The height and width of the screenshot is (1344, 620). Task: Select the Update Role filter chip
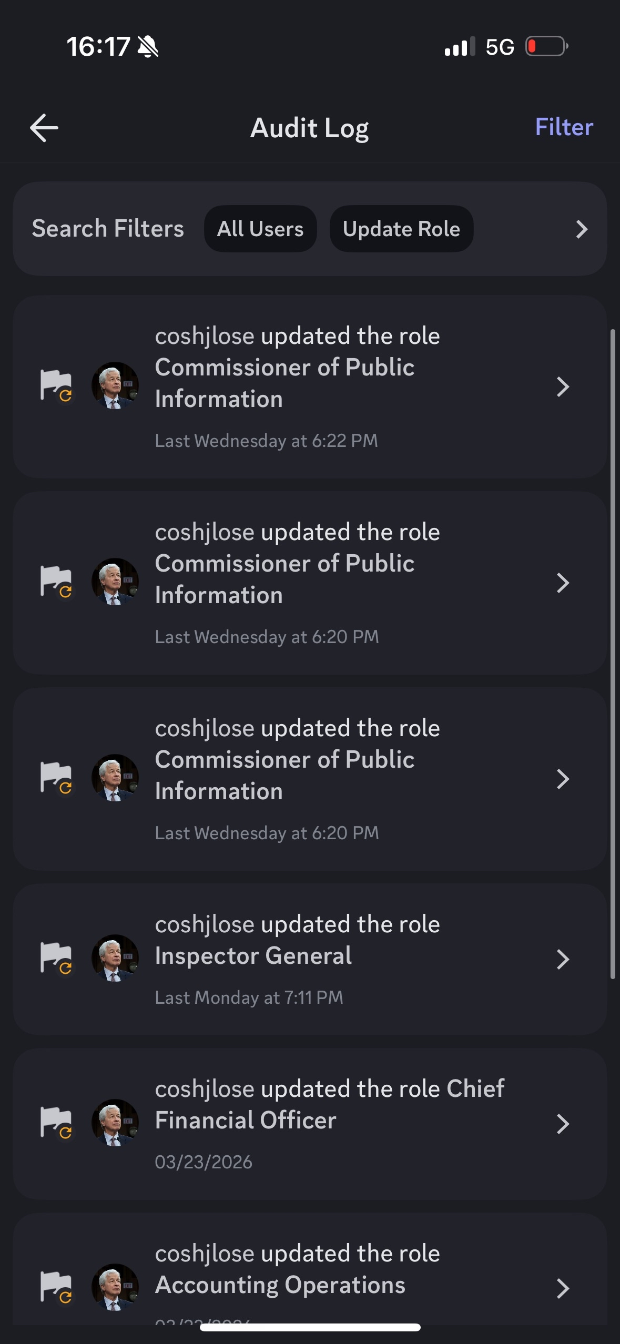tap(401, 229)
